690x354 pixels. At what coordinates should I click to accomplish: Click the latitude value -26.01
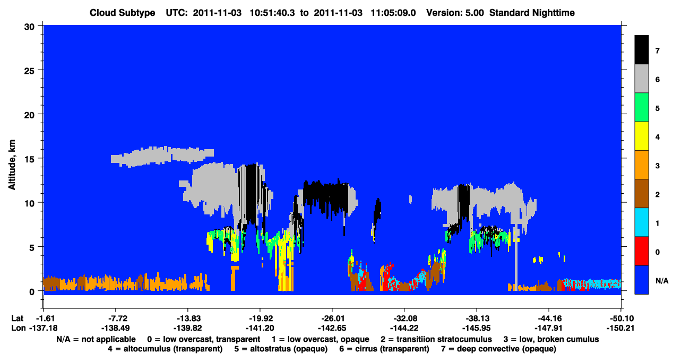pyautogui.click(x=332, y=318)
